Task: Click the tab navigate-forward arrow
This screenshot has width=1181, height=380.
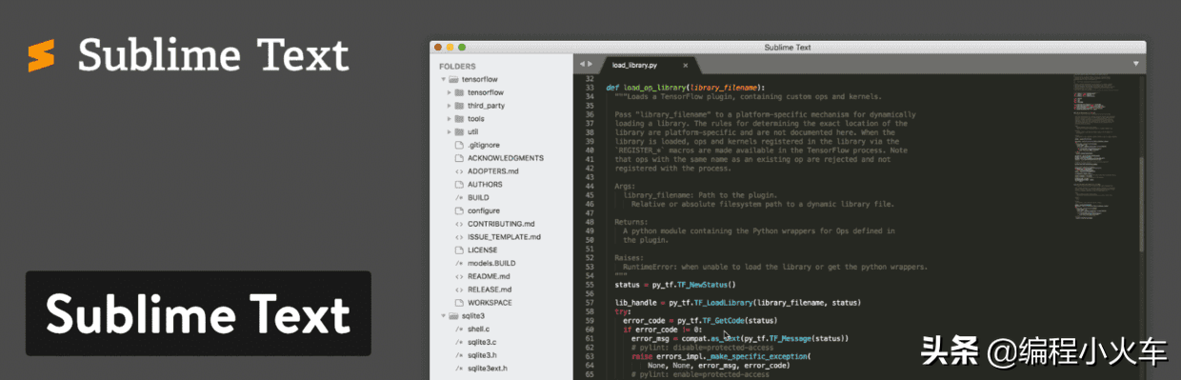Action: pyautogui.click(x=590, y=65)
